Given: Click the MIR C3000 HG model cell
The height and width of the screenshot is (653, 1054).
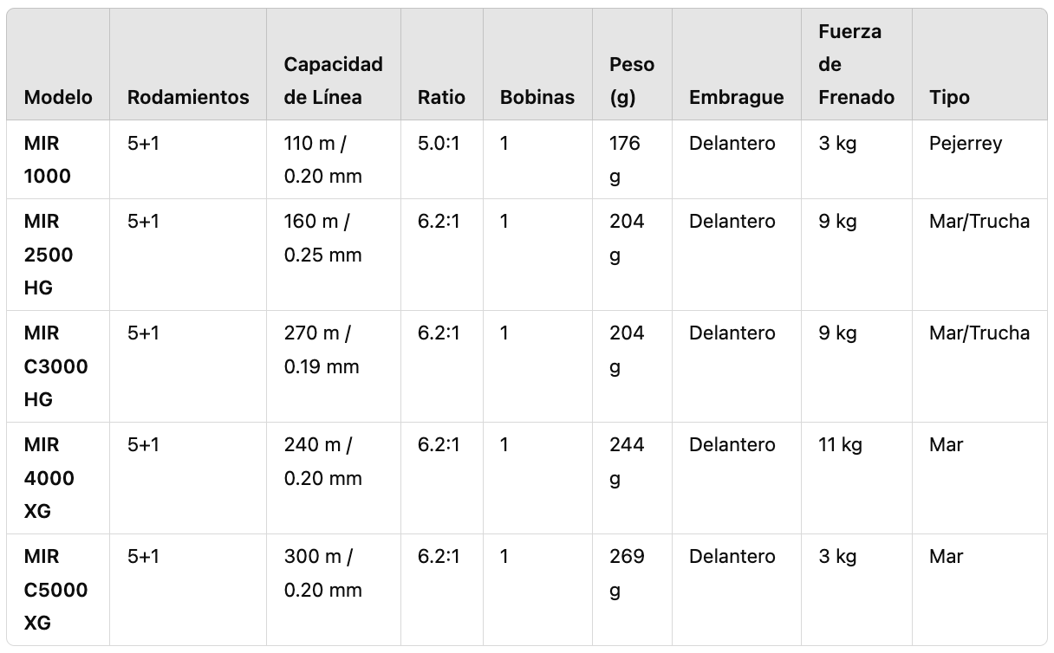Looking at the screenshot, I should coord(55,366).
